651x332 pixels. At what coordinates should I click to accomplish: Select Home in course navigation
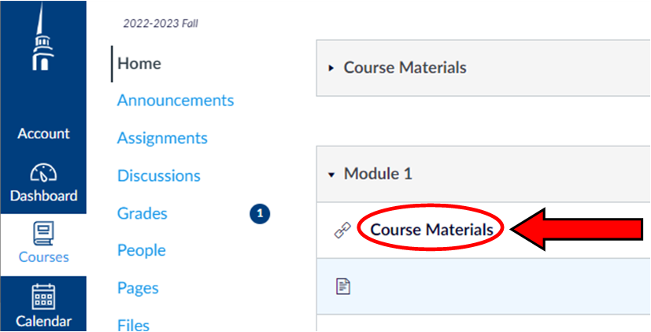pyautogui.click(x=139, y=64)
